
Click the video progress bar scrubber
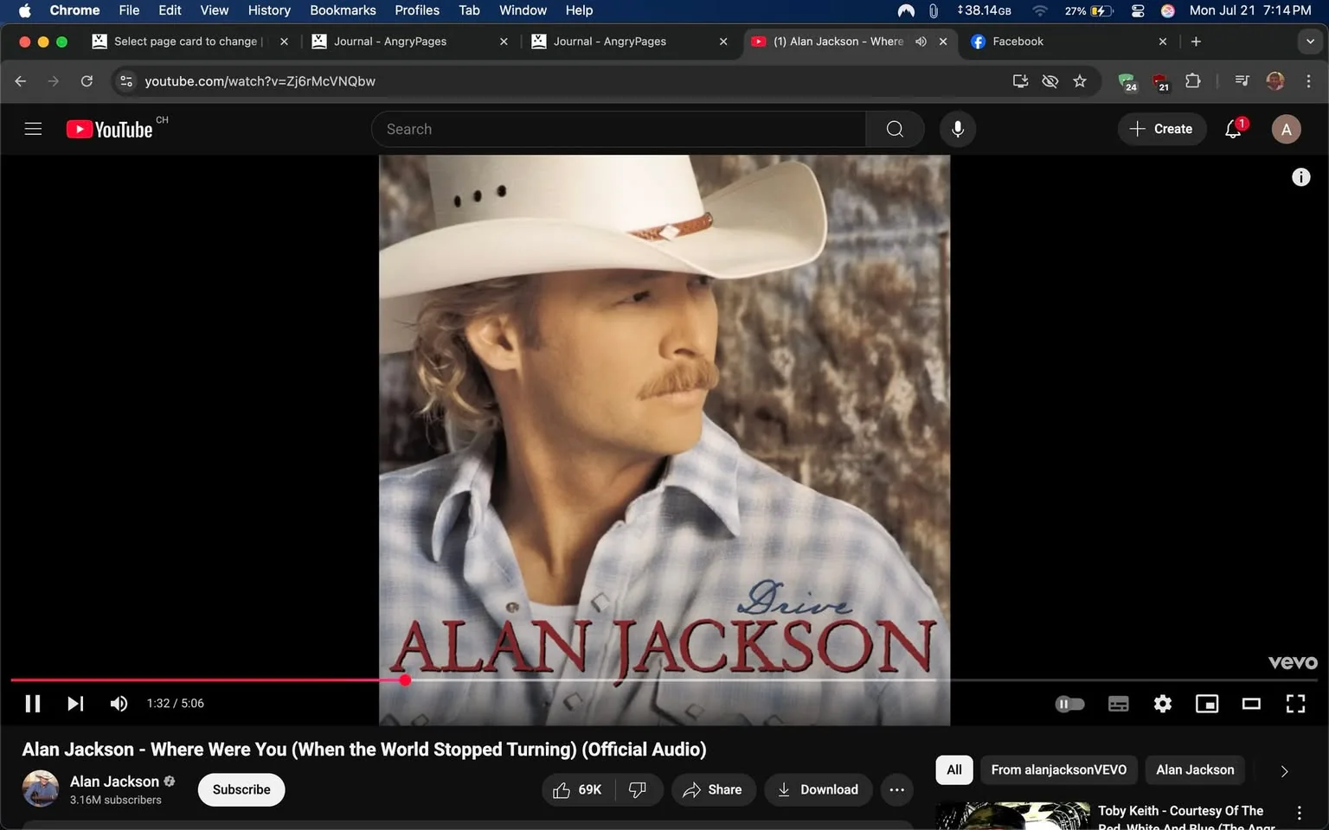[405, 680]
